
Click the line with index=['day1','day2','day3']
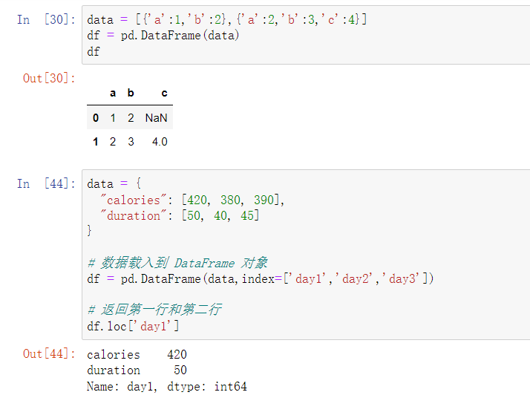[260, 278]
